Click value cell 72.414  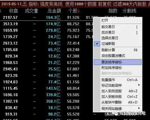(73, 43)
